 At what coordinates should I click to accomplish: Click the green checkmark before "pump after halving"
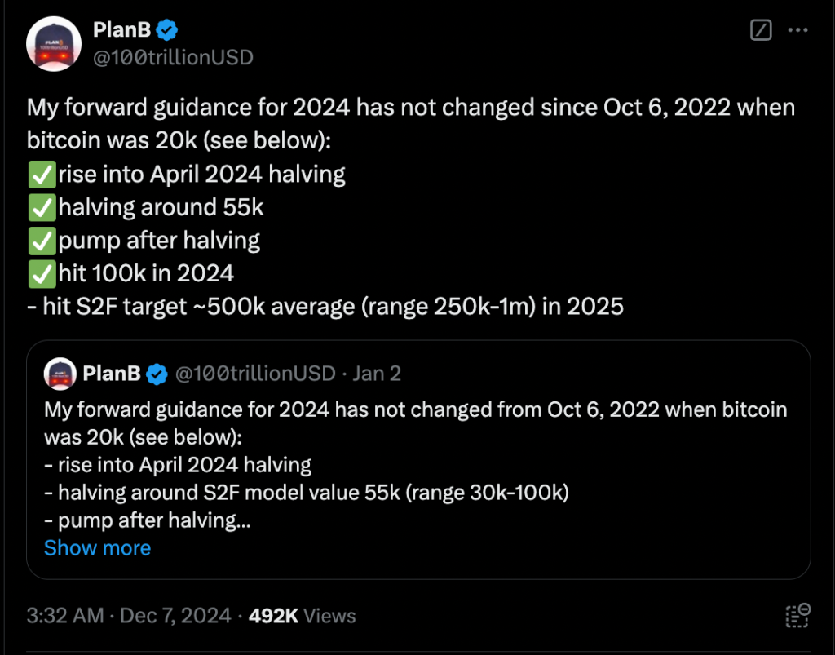pyautogui.click(x=41, y=241)
